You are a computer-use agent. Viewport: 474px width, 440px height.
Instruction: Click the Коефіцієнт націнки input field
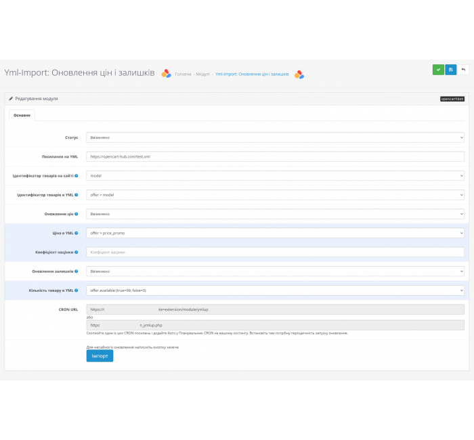[x=275, y=252]
